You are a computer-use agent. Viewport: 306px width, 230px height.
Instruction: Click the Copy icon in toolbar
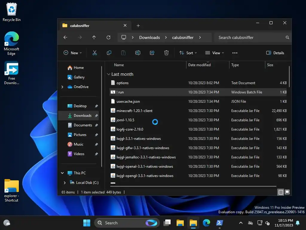(x=109, y=53)
